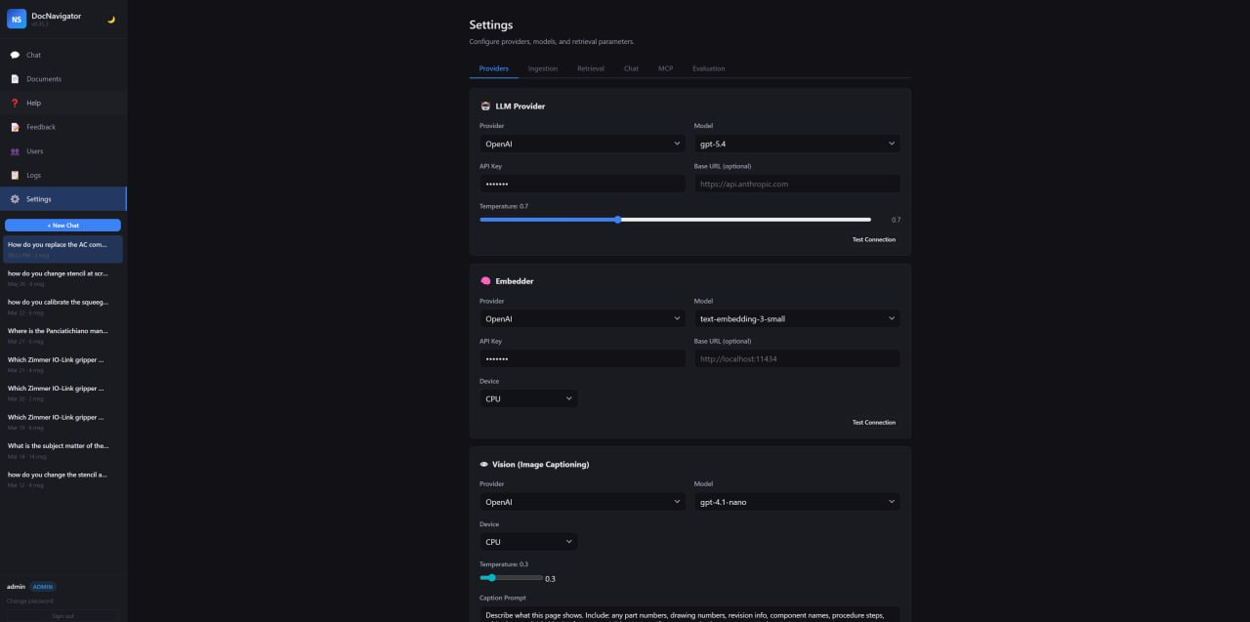Switch to the Evaluation tab
The width and height of the screenshot is (1250, 622).
[709, 68]
